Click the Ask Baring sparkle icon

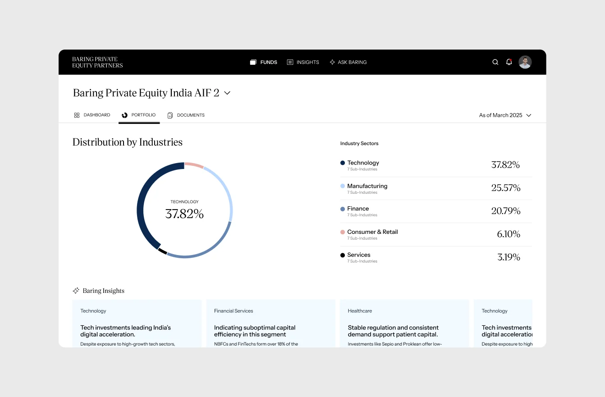pos(332,62)
